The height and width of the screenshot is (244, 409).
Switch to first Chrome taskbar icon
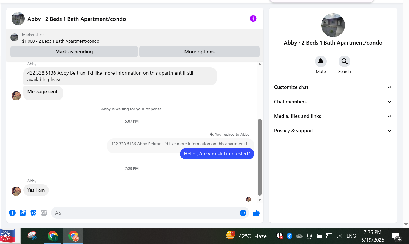[x=53, y=236]
